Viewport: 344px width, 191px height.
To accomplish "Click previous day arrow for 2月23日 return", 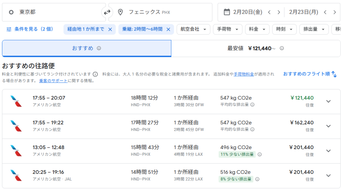I will click(x=325, y=12).
